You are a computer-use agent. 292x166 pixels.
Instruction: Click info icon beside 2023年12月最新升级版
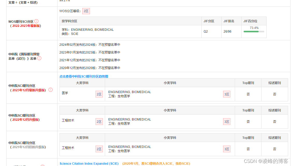click(50, 90)
